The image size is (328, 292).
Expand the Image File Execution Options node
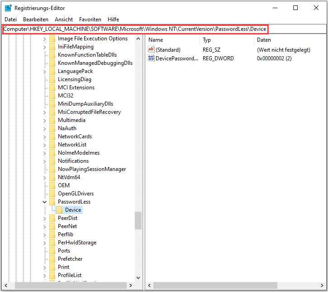click(x=44, y=39)
